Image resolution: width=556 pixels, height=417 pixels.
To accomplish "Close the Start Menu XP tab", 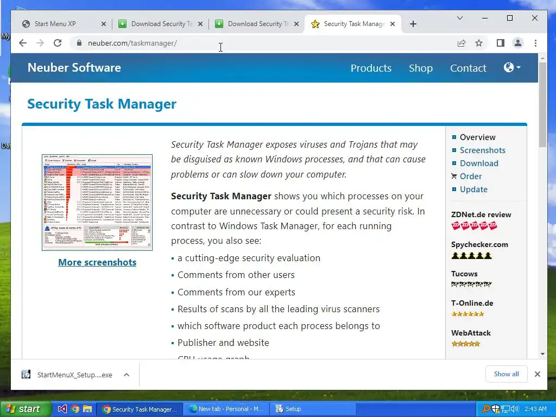I will pos(104,24).
